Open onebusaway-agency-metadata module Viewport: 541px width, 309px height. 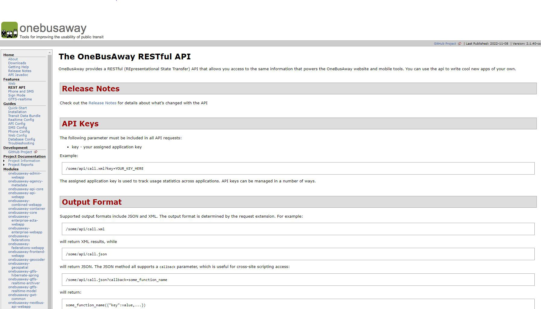[25, 183]
